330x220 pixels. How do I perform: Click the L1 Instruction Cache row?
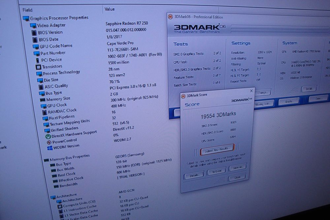[x=80, y=208]
